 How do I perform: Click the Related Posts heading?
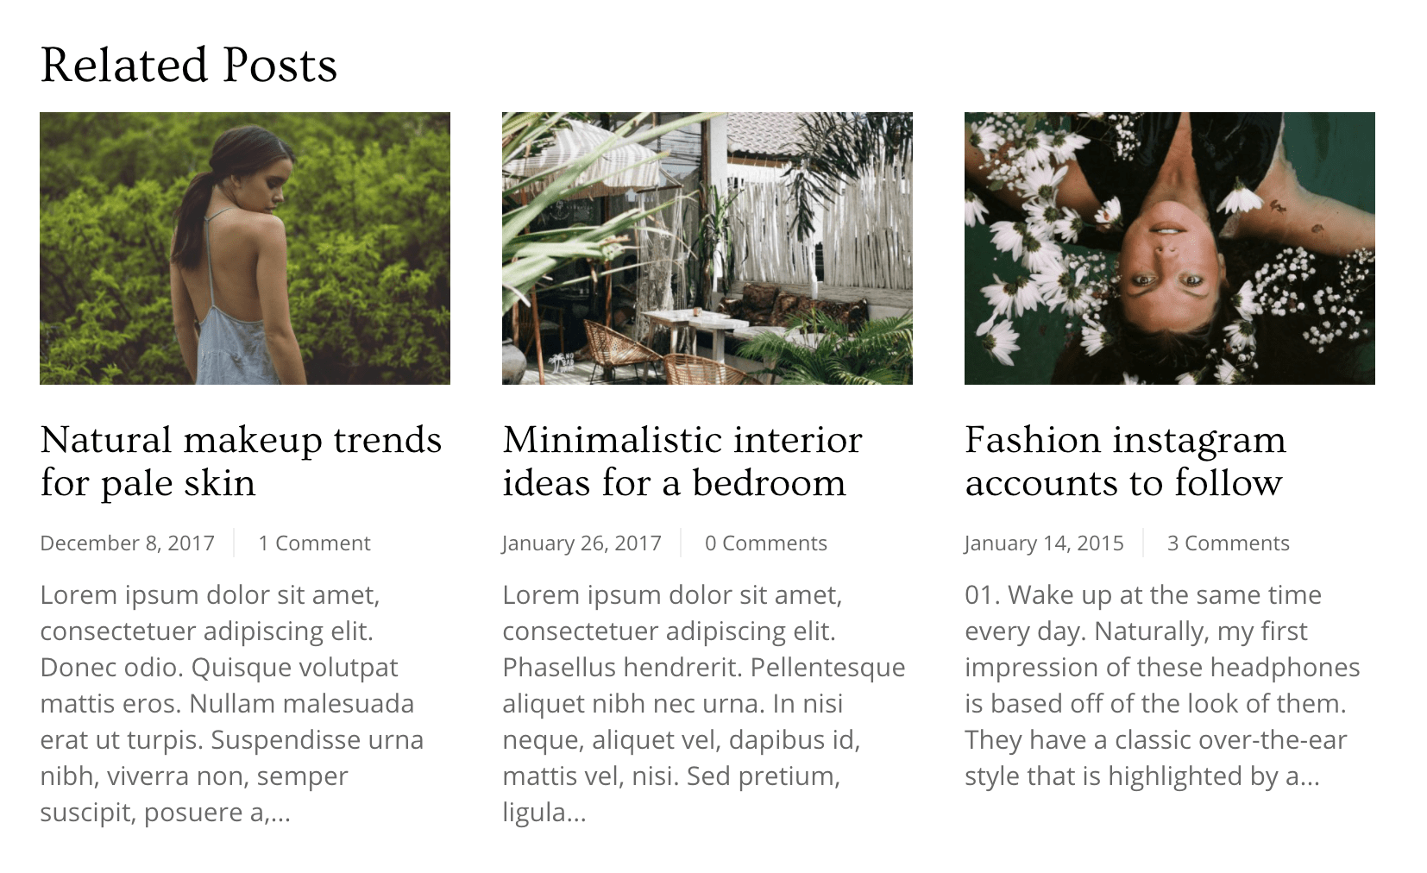coord(189,66)
